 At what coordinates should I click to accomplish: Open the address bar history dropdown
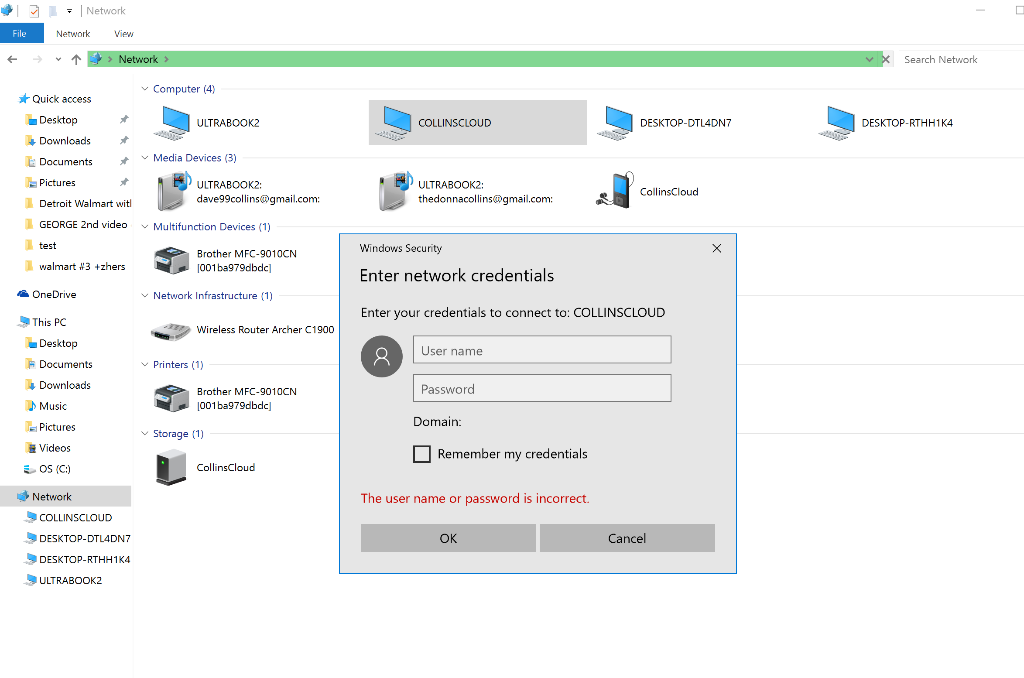[869, 59]
